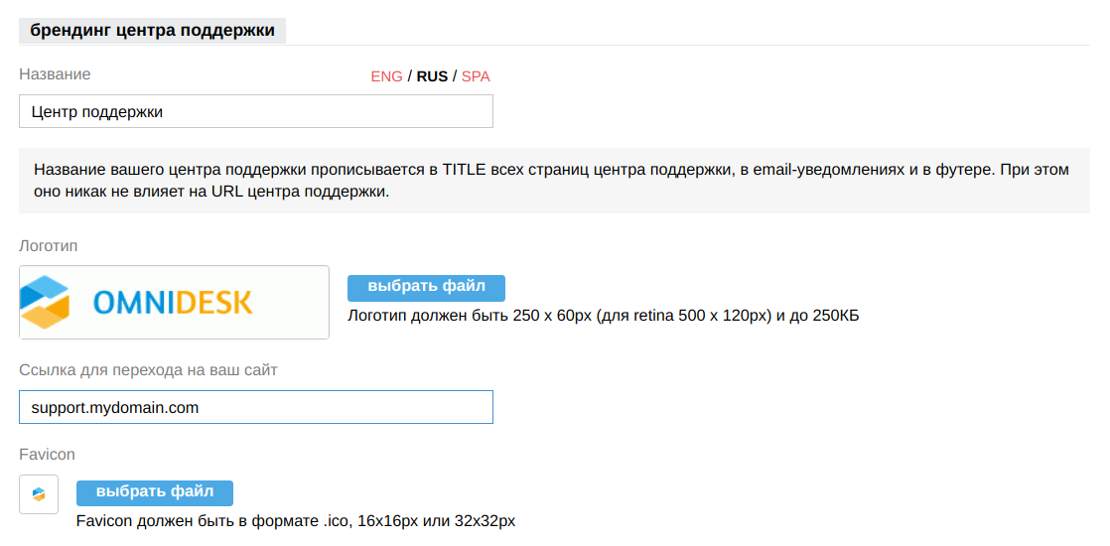The image size is (1110, 546).
Task: Click the favicon format hint mentioning .ico
Action: pos(296,520)
